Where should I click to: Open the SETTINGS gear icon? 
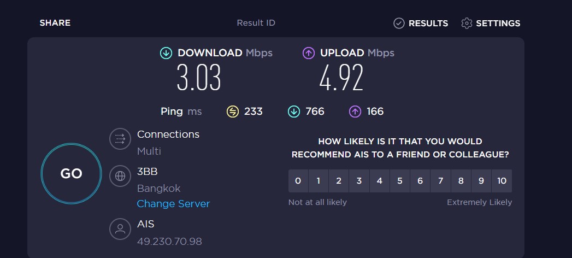pos(467,24)
